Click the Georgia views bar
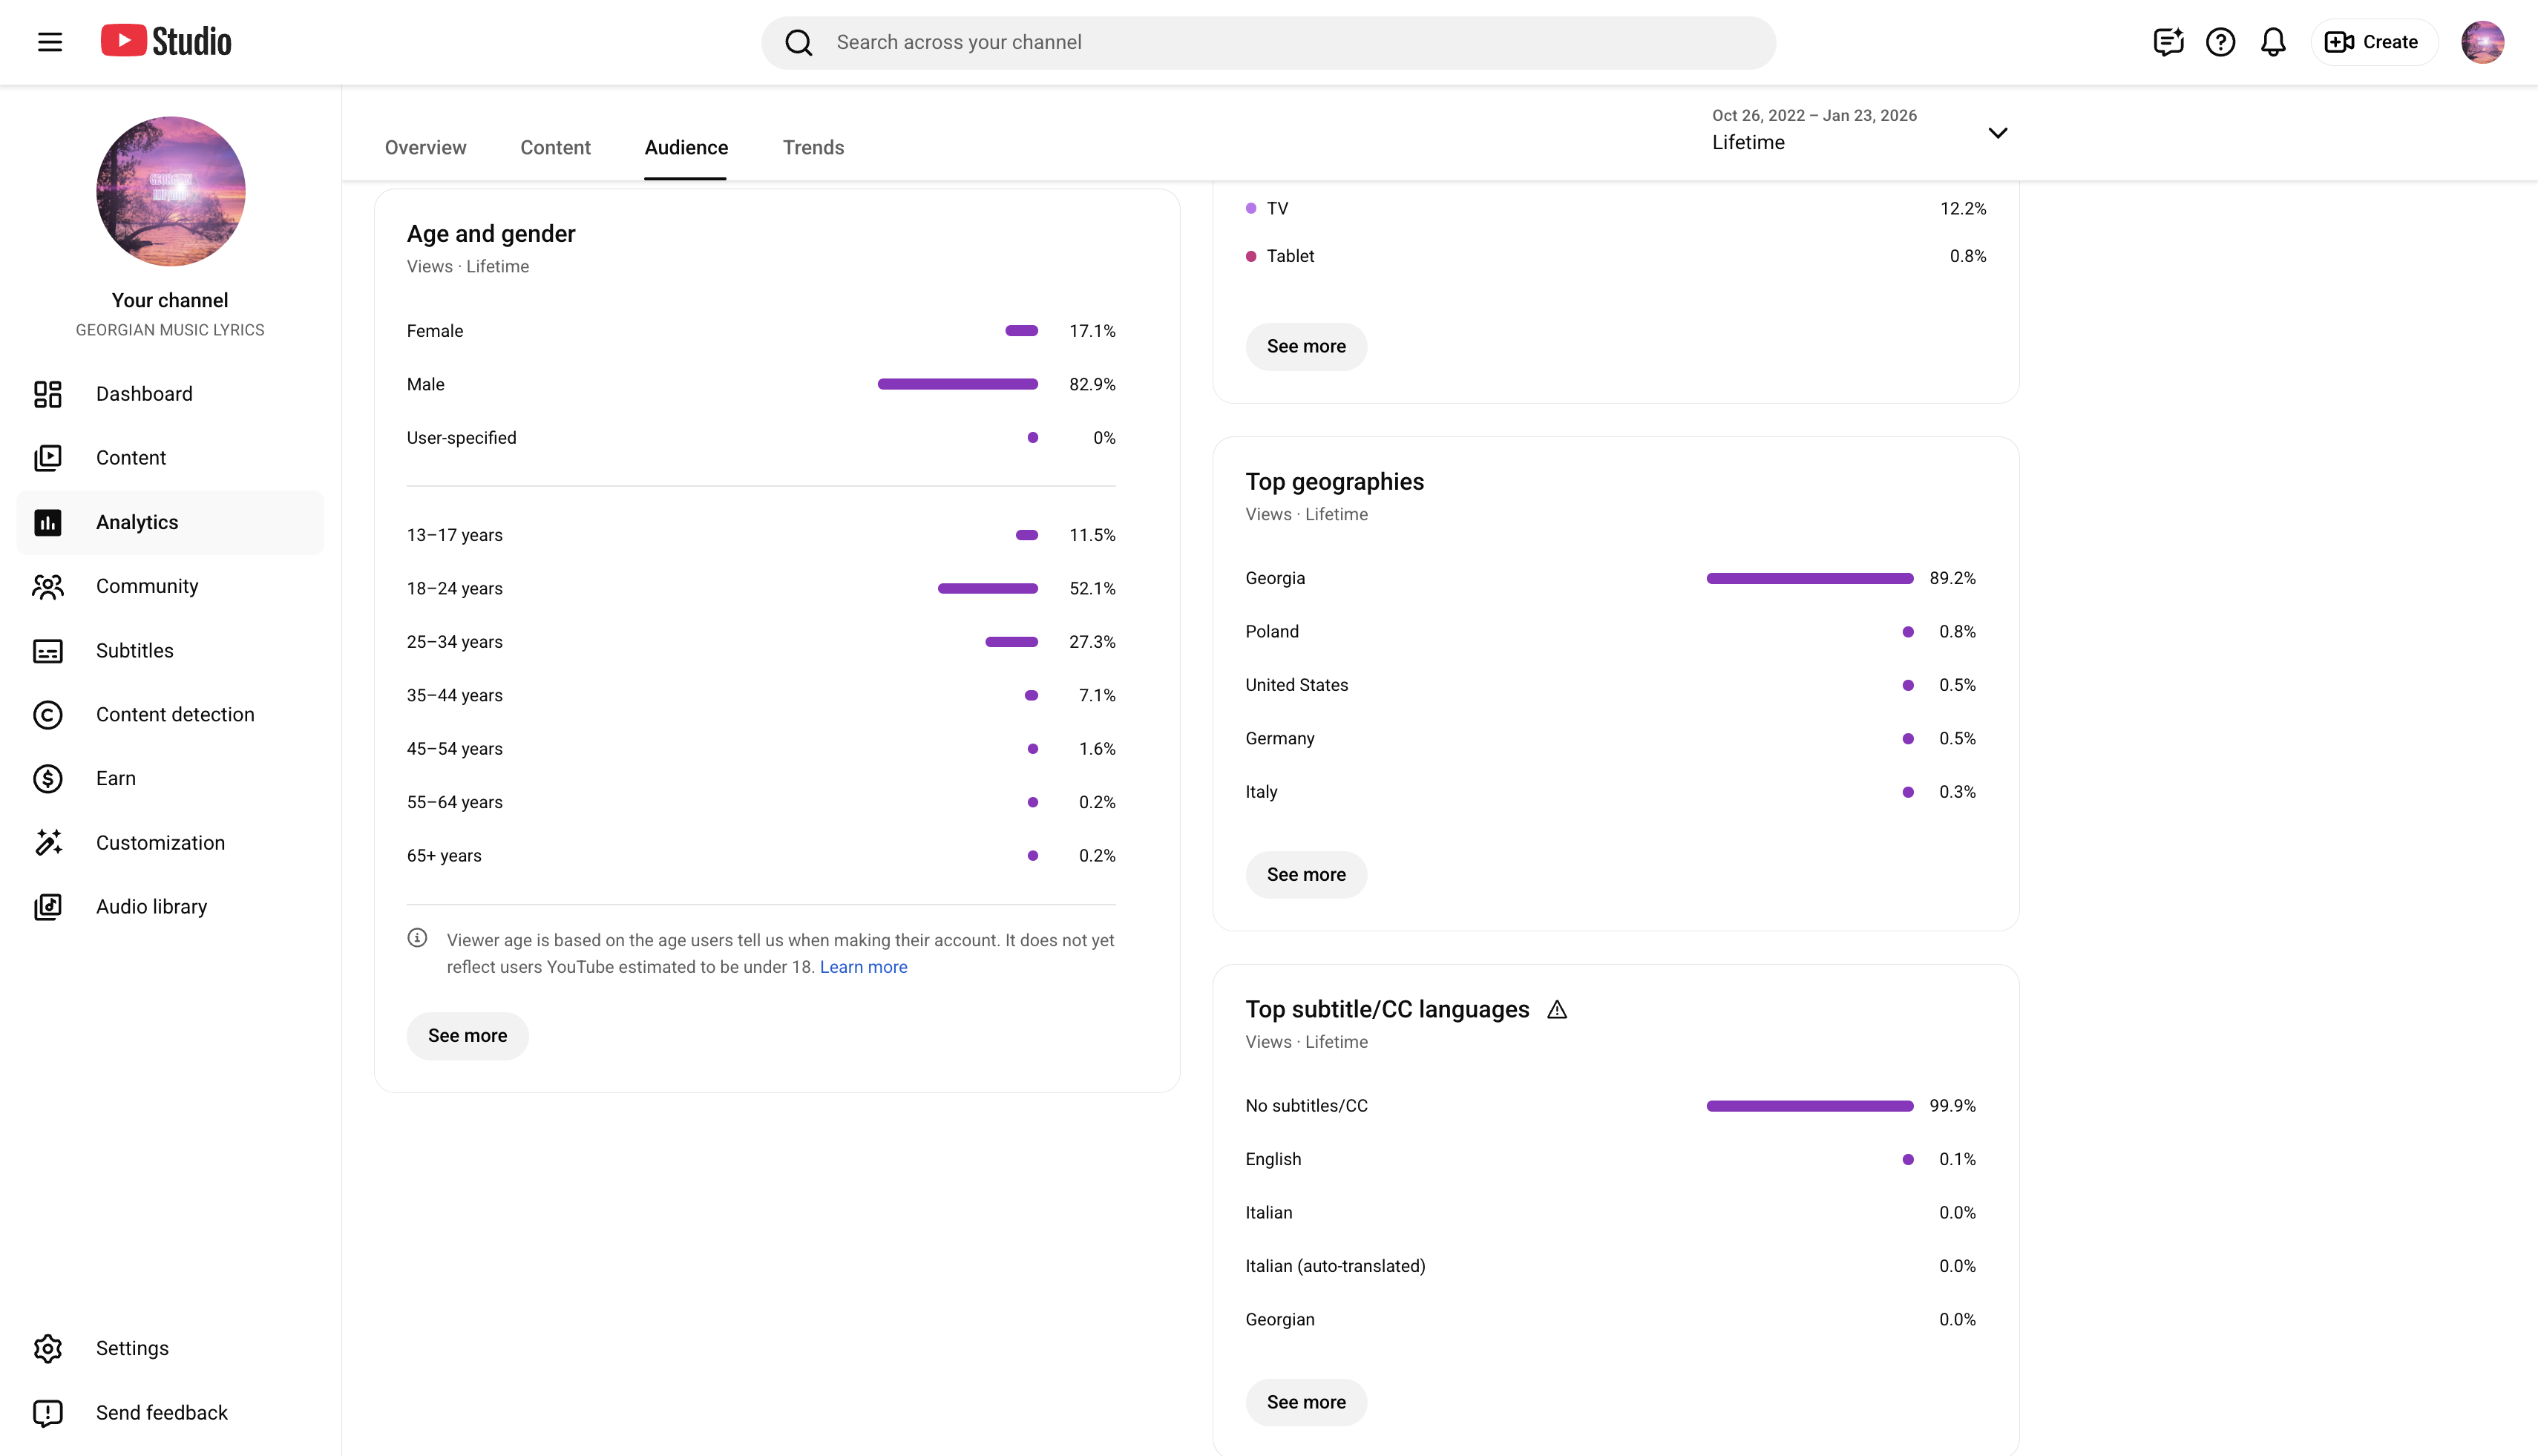Screen dimensions: 2538x1456 (x=1810, y=579)
